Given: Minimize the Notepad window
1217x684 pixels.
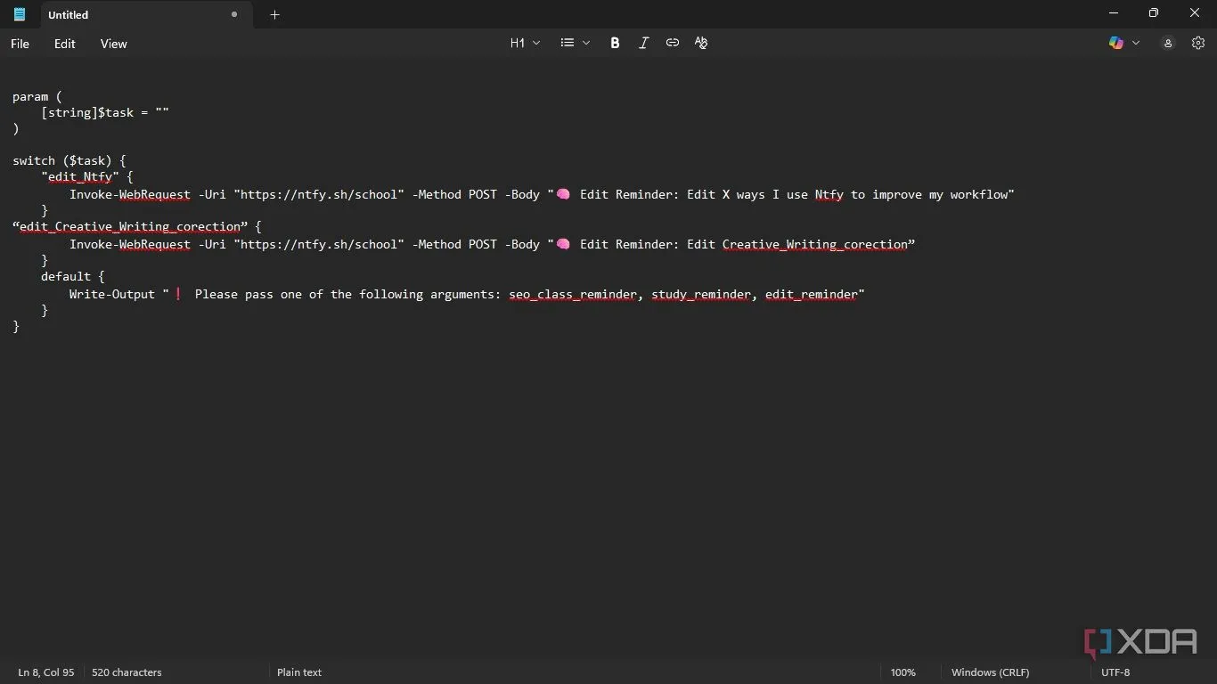Looking at the screenshot, I should [1113, 13].
